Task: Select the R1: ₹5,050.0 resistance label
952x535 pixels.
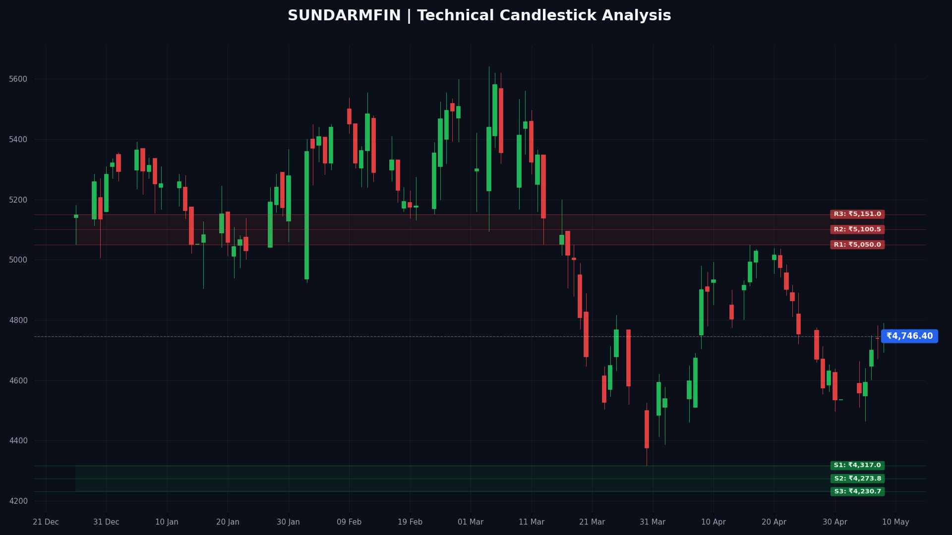Action: click(857, 245)
